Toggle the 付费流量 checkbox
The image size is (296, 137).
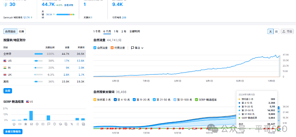click(x=112, y=48)
